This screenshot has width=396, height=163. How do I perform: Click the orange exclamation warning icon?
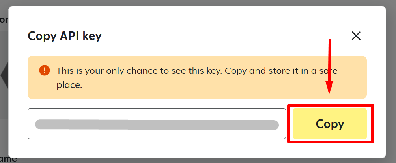tap(45, 70)
